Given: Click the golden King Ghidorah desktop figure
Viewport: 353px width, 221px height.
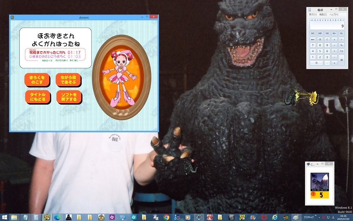Looking at the screenshot, I should [313, 98].
